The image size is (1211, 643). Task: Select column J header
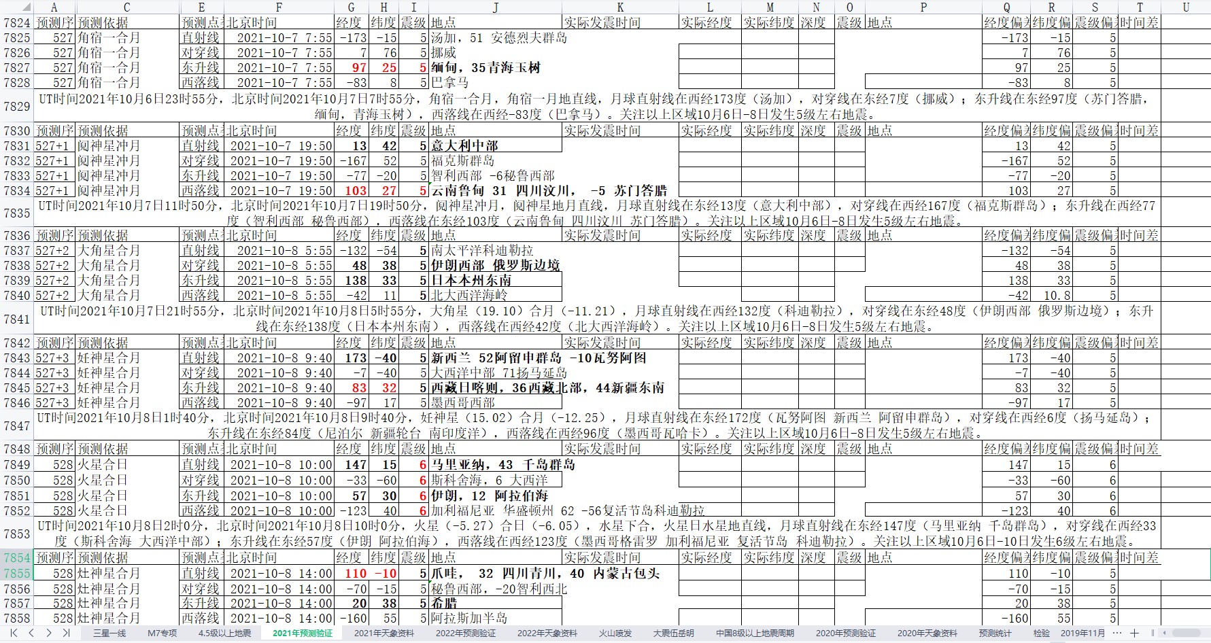pyautogui.click(x=495, y=7)
